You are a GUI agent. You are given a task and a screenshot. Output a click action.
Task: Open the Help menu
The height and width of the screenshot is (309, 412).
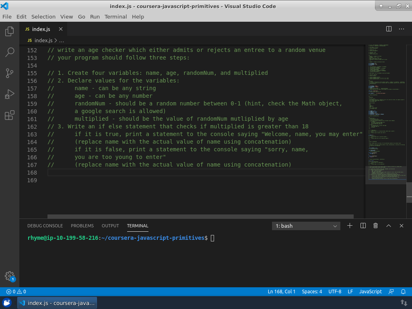click(138, 16)
